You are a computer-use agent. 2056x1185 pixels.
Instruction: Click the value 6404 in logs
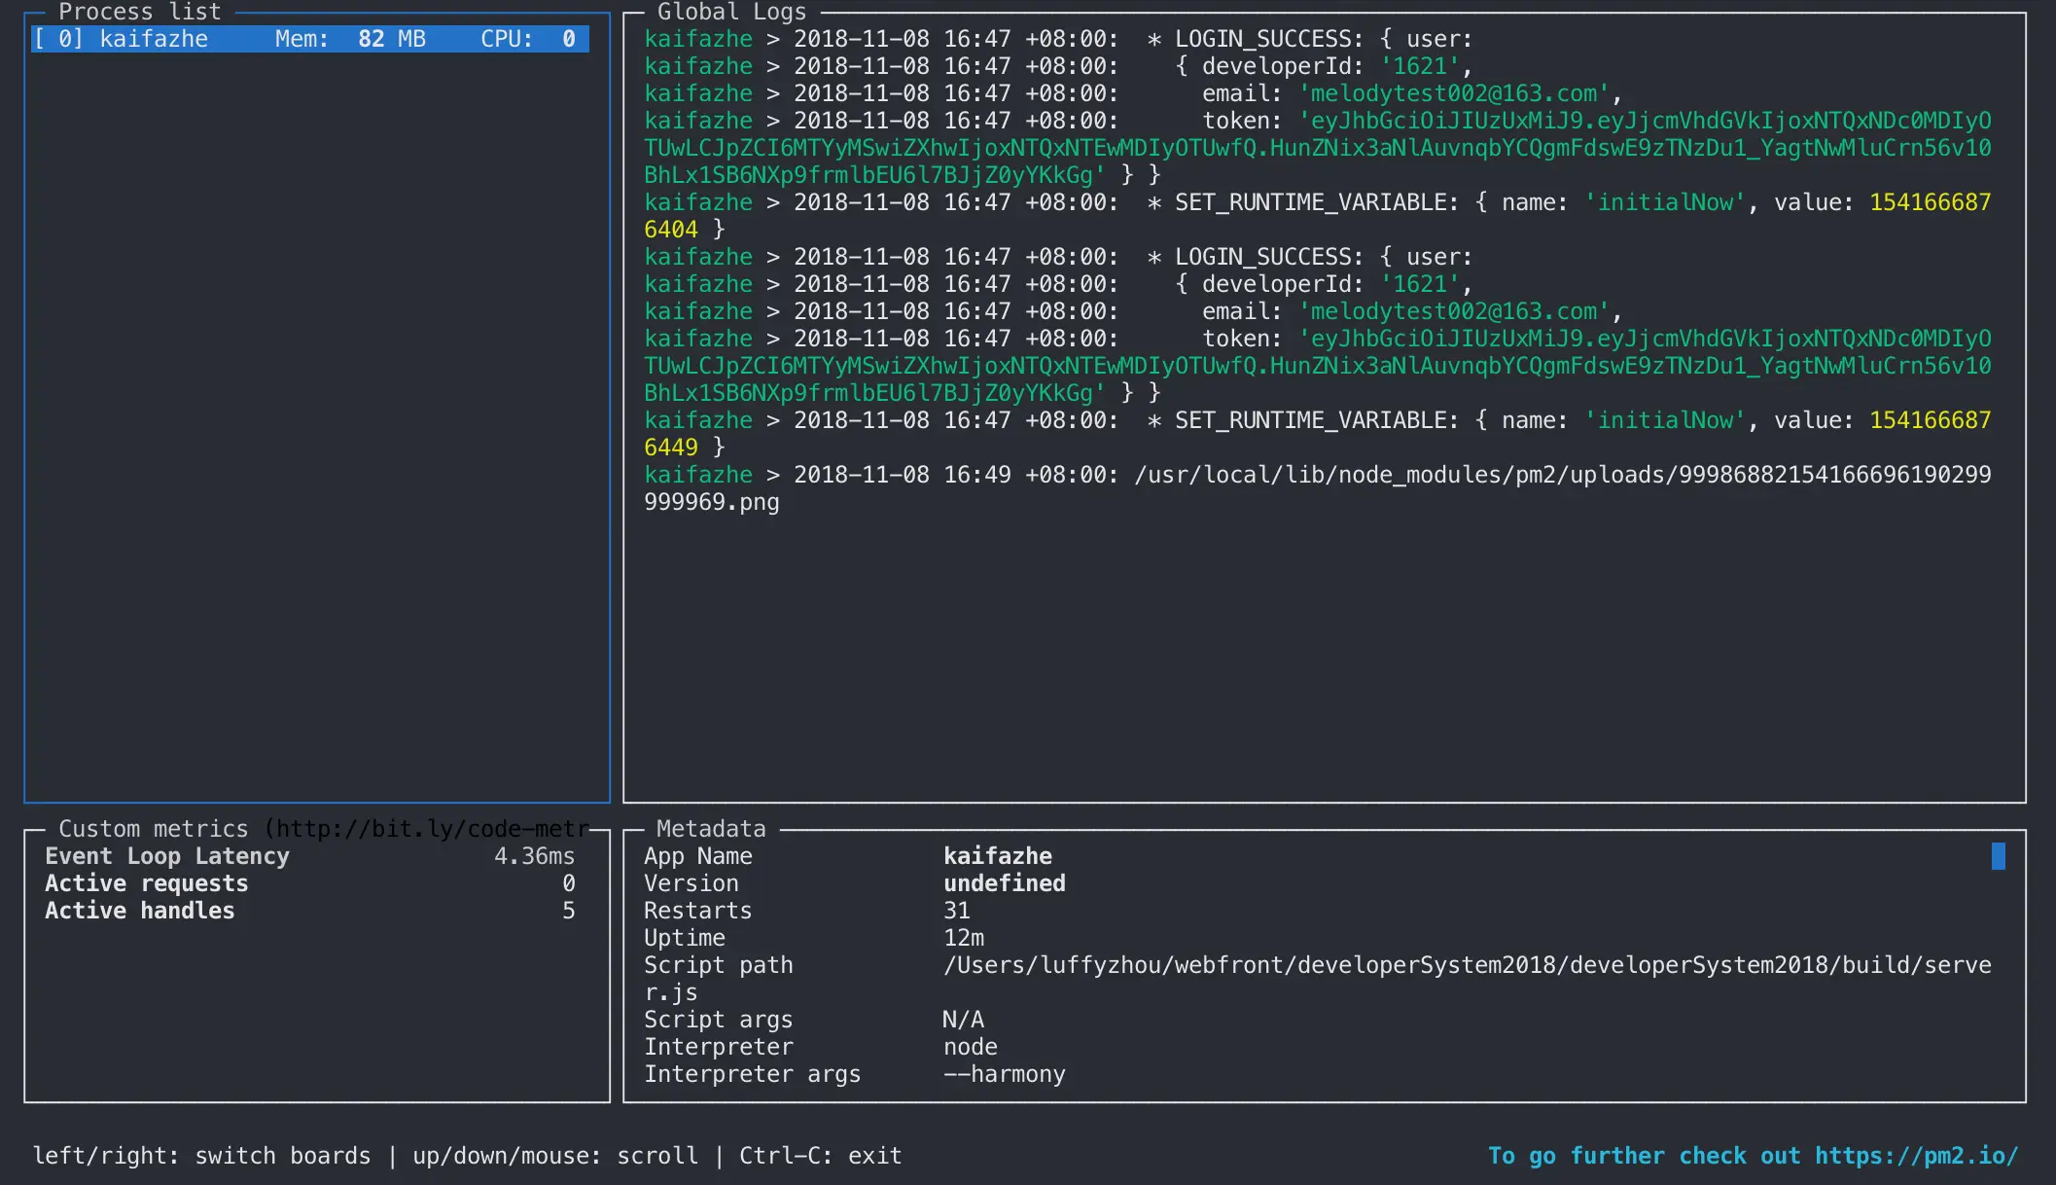[x=671, y=230]
